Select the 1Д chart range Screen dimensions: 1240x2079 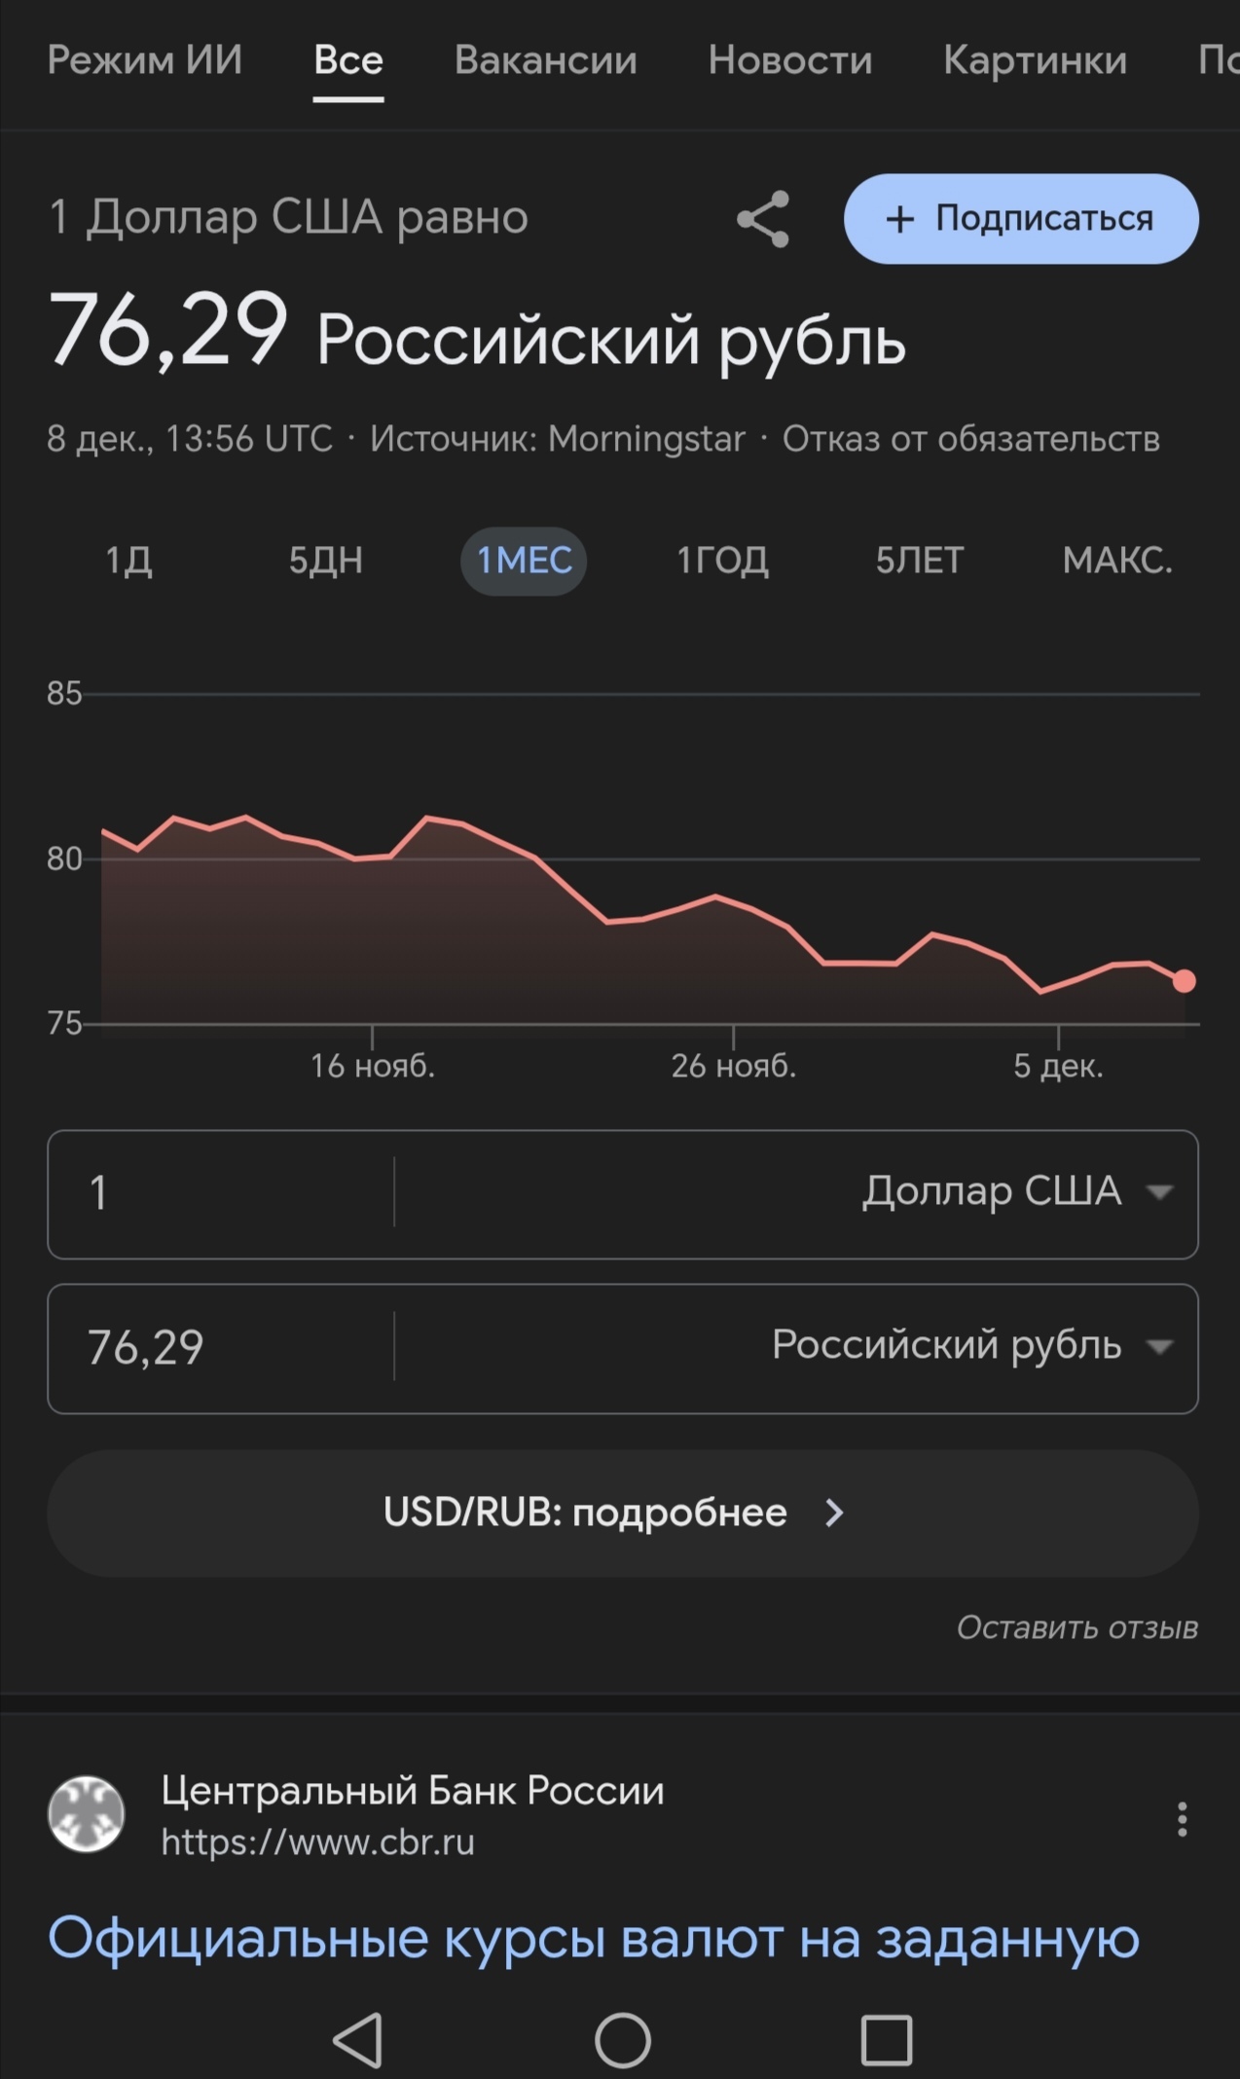click(x=128, y=561)
